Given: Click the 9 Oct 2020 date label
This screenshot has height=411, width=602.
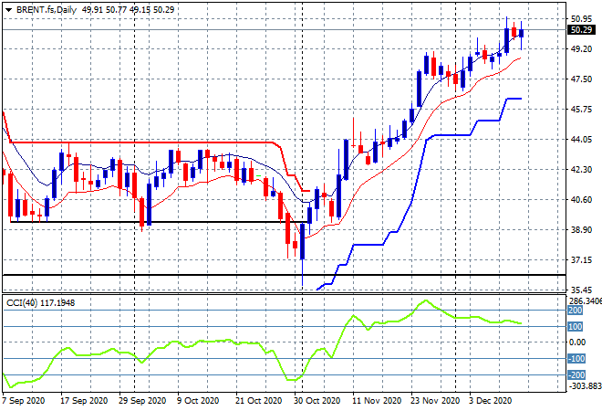Looking at the screenshot, I should tap(198, 401).
